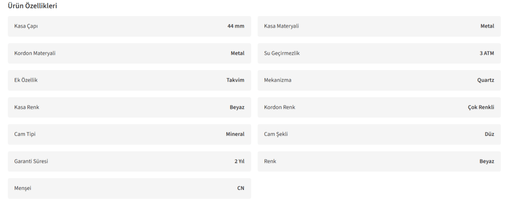515x205 pixels.
Task: Click the Kordon Materyali label
Action: pyautogui.click(x=35, y=53)
